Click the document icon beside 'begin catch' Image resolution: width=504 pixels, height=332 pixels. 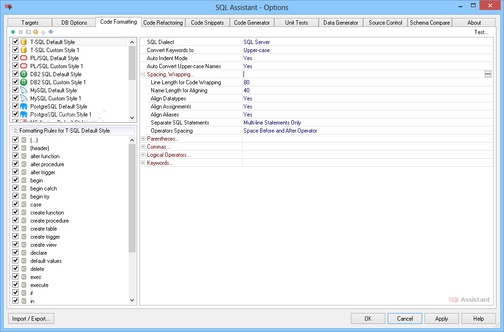pyautogui.click(x=24, y=188)
